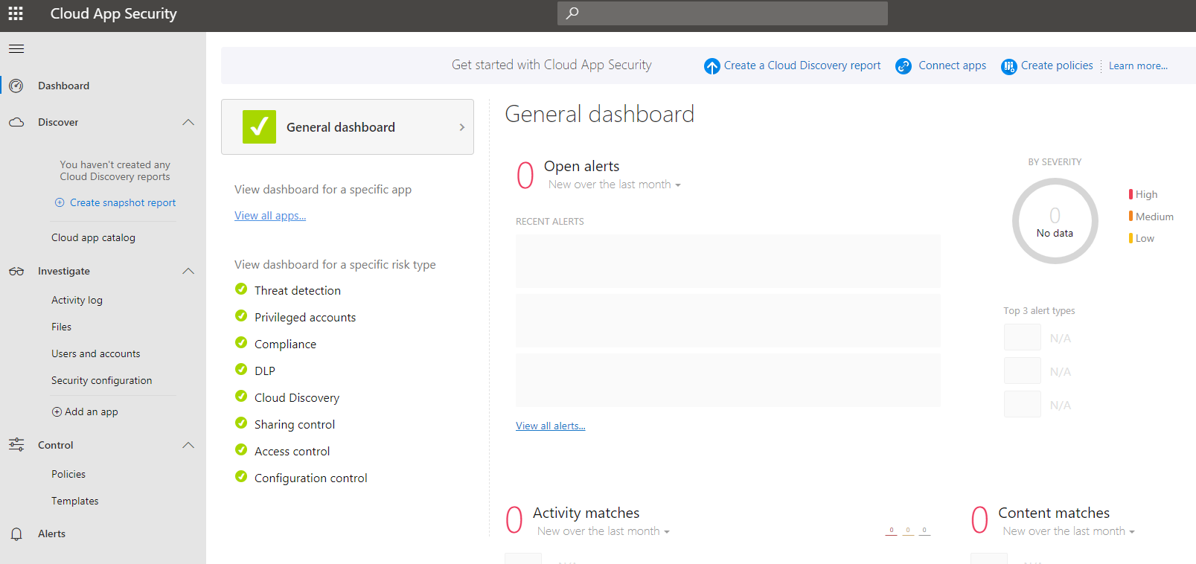This screenshot has height=564, width=1196.
Task: Click the General dashboard chevron arrow
Action: point(462,127)
